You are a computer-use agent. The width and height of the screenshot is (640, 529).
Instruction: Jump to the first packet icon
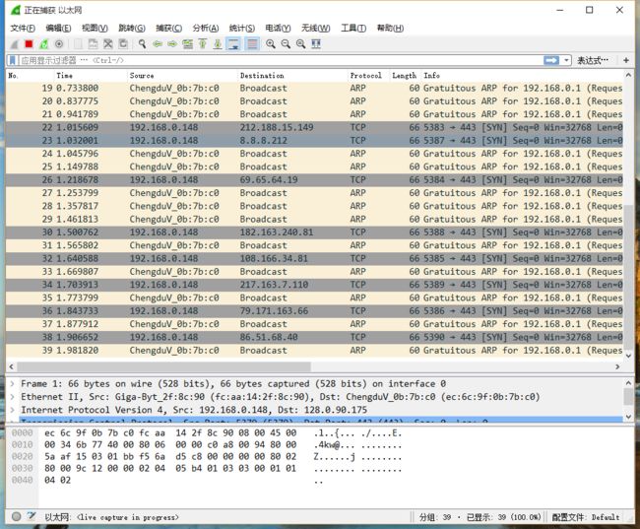coord(203,44)
